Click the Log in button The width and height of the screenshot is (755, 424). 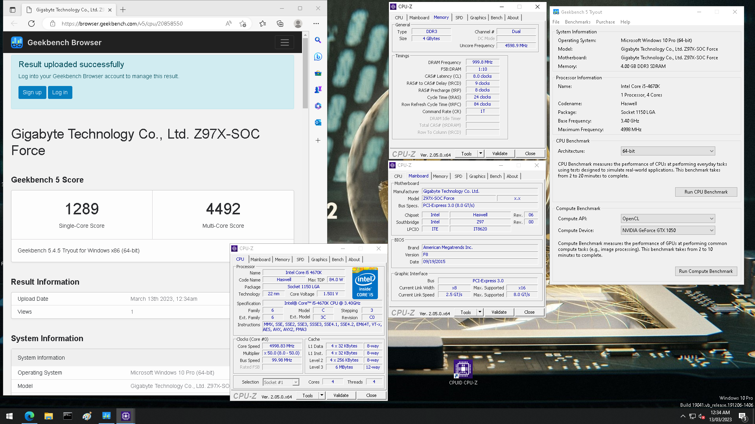pos(60,92)
